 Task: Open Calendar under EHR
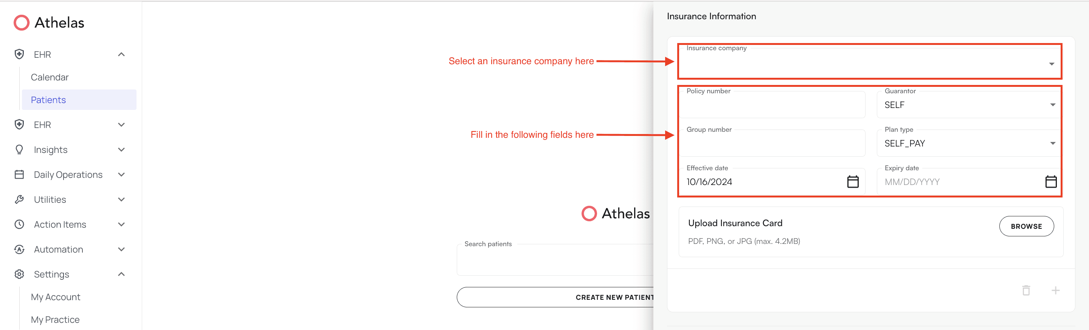click(x=50, y=77)
